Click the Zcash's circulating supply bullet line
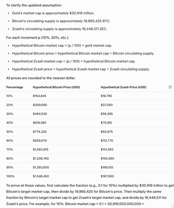This screenshot has width=174, height=208. [60, 29]
